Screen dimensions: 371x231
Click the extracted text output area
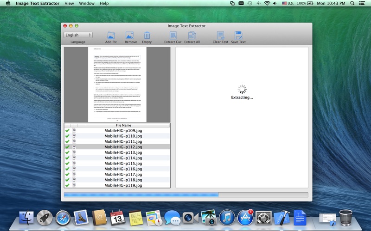(x=242, y=117)
